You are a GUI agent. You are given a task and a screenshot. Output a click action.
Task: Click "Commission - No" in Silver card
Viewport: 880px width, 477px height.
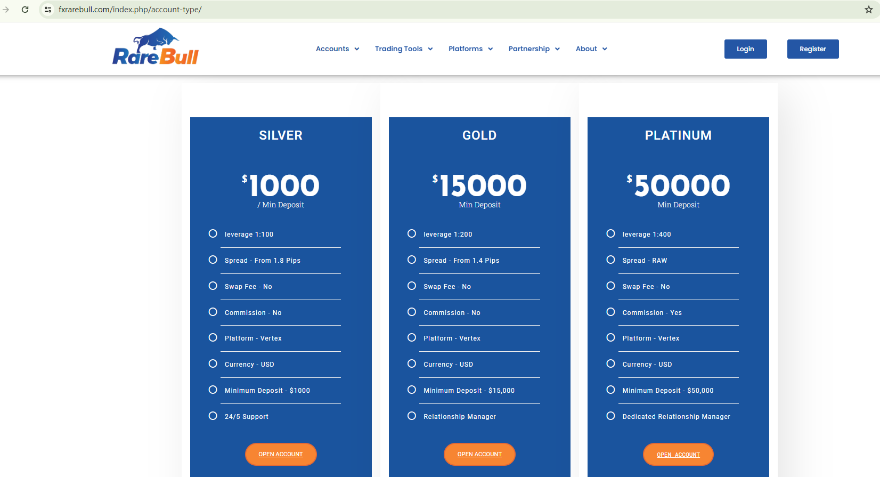[253, 313]
